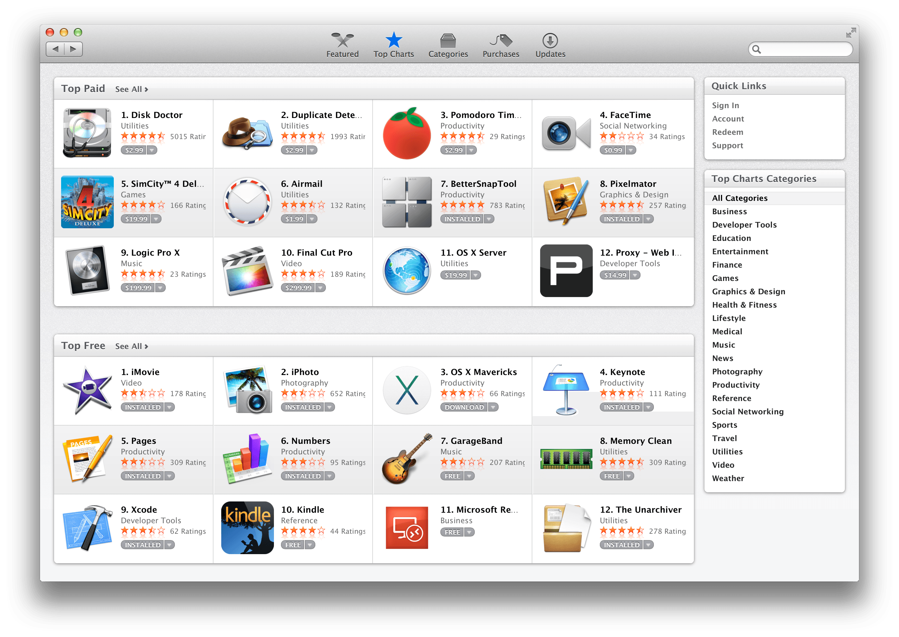
Task: Open the iMovie star icon
Action: tap(87, 390)
